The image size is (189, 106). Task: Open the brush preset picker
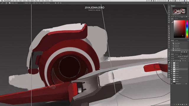tap(6, 3)
